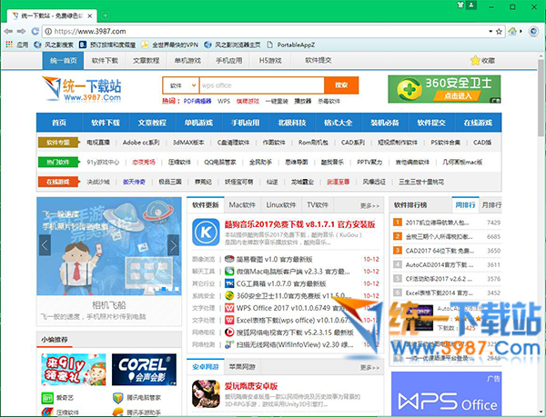Click the CG工具箱 list icon
The height and width of the screenshot is (417, 546).
point(229,283)
